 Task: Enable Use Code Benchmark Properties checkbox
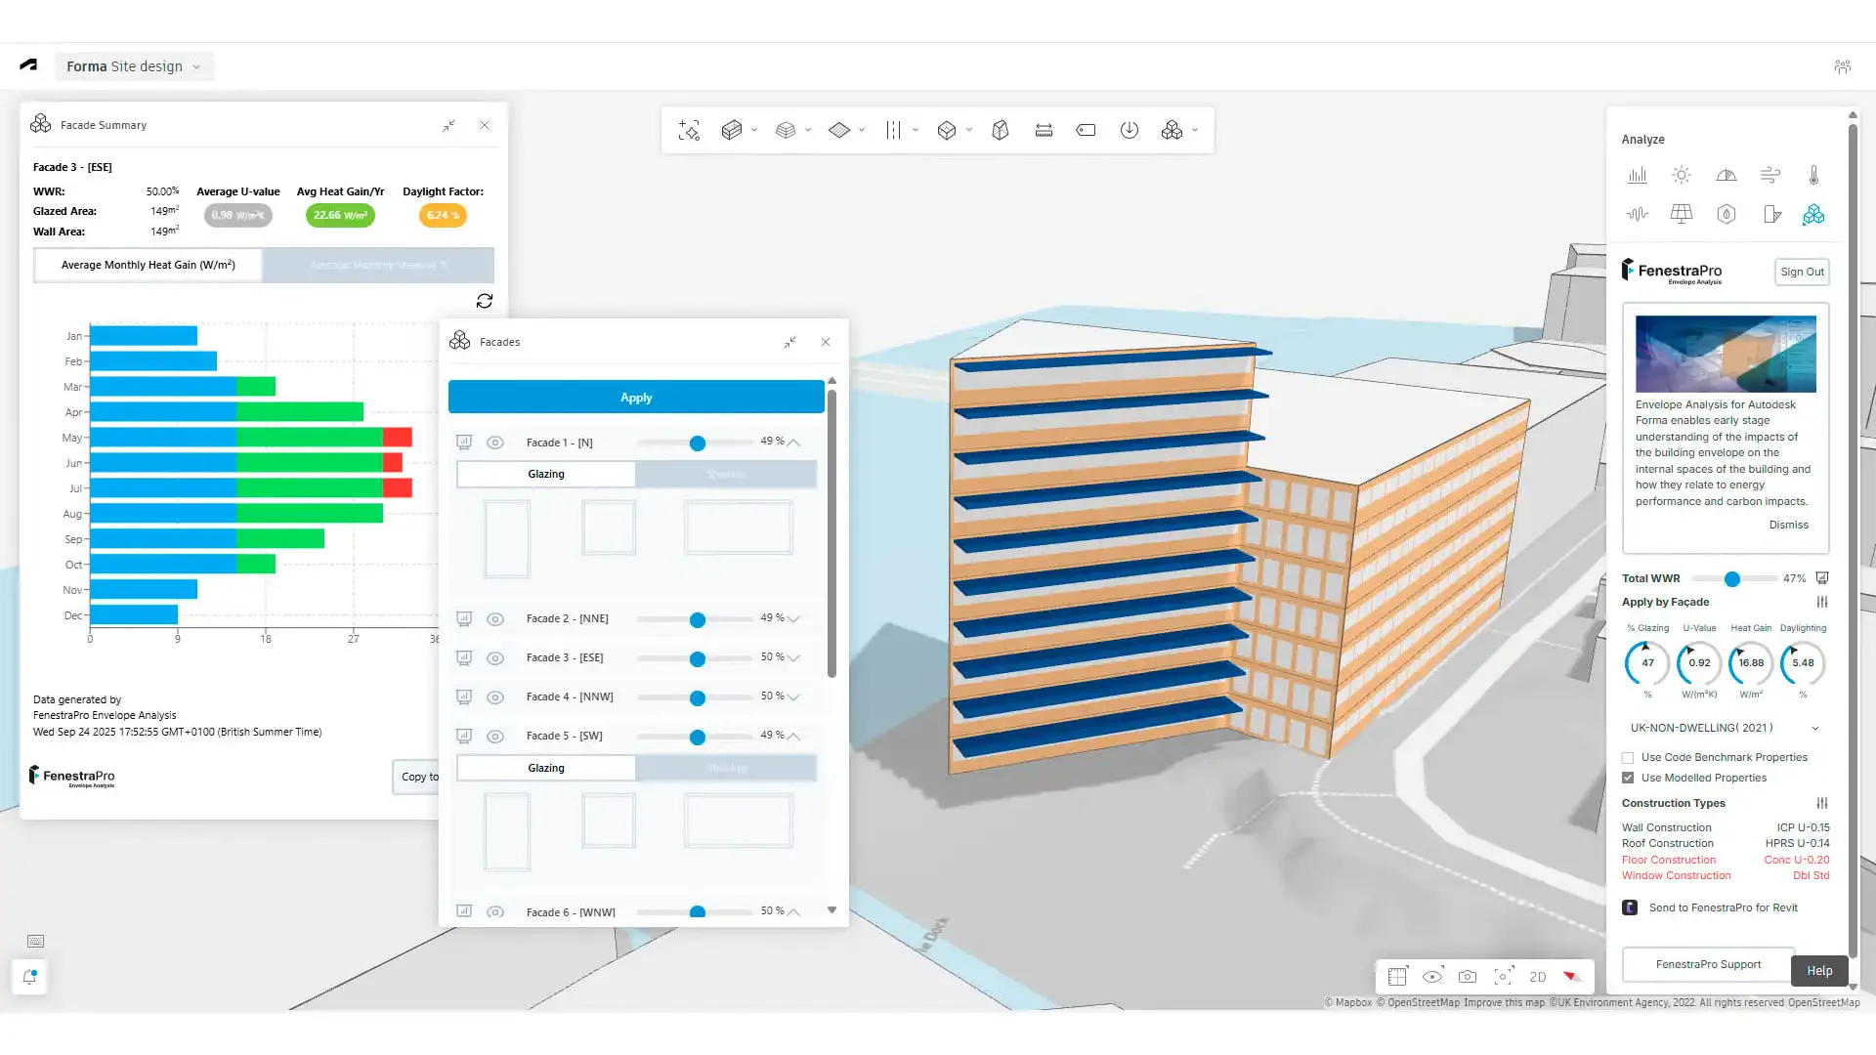point(1628,758)
